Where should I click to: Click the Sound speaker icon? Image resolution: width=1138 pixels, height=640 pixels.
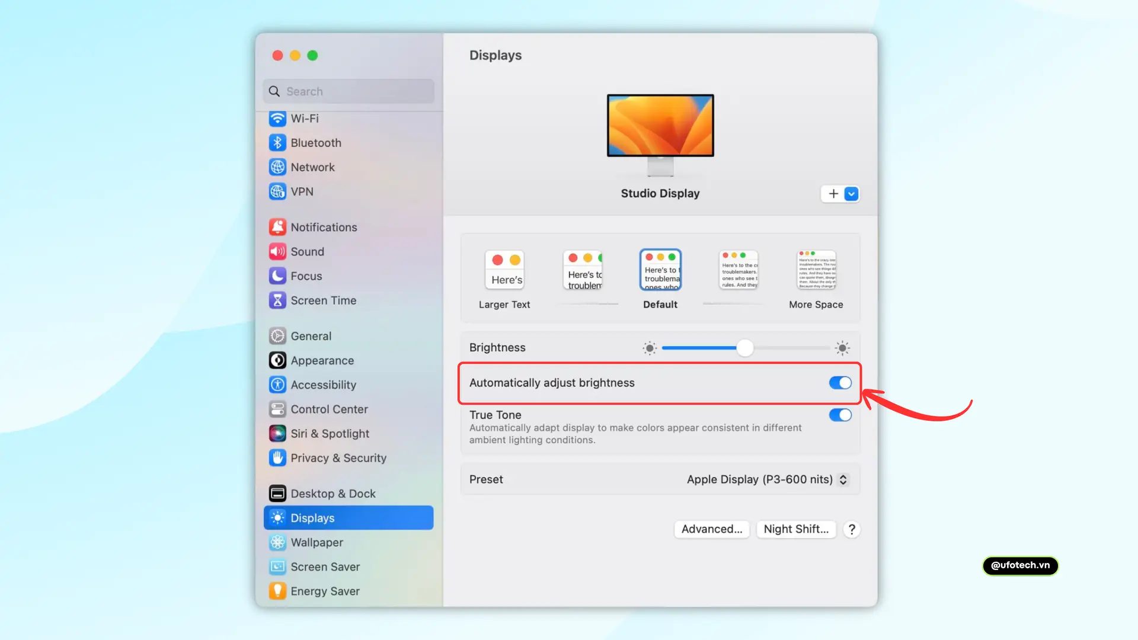click(x=277, y=251)
